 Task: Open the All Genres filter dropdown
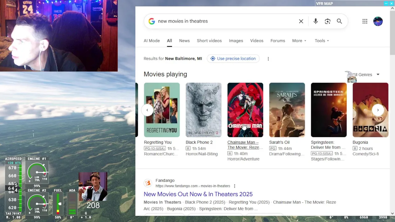[366, 75]
